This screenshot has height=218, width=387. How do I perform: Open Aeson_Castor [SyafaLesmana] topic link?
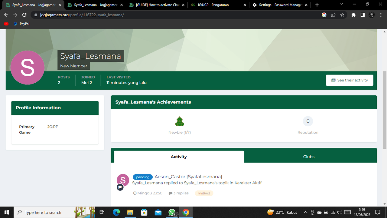pos(188,177)
